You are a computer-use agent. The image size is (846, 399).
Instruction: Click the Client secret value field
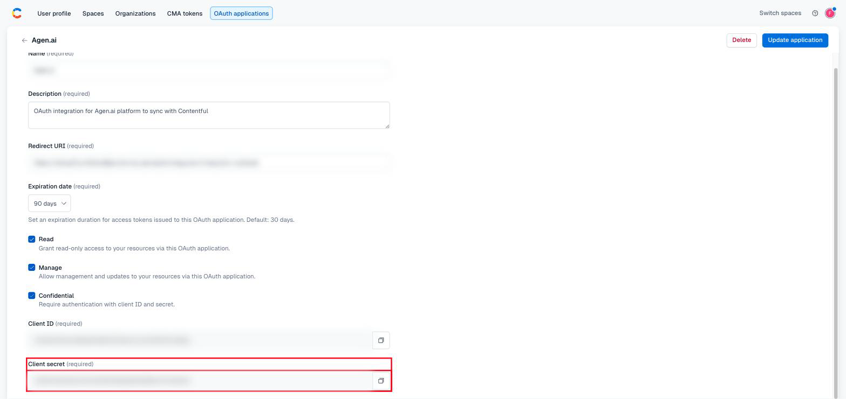200,381
